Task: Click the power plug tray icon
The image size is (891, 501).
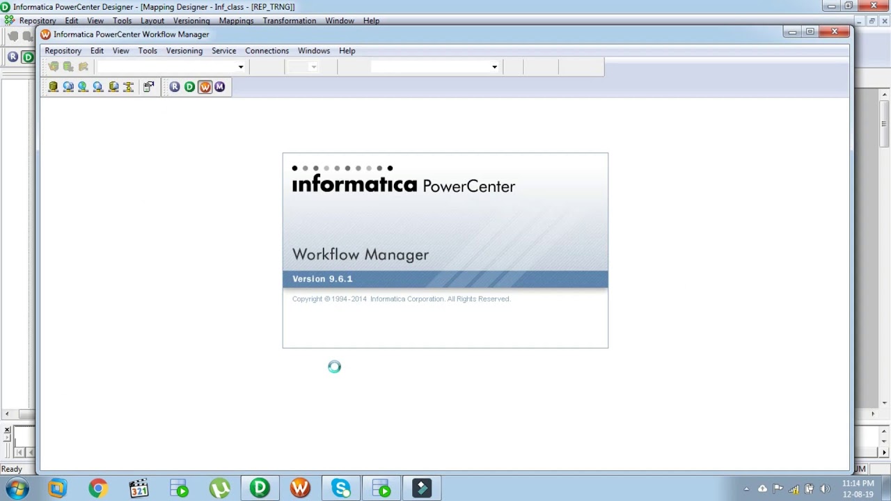Action: pos(810,489)
